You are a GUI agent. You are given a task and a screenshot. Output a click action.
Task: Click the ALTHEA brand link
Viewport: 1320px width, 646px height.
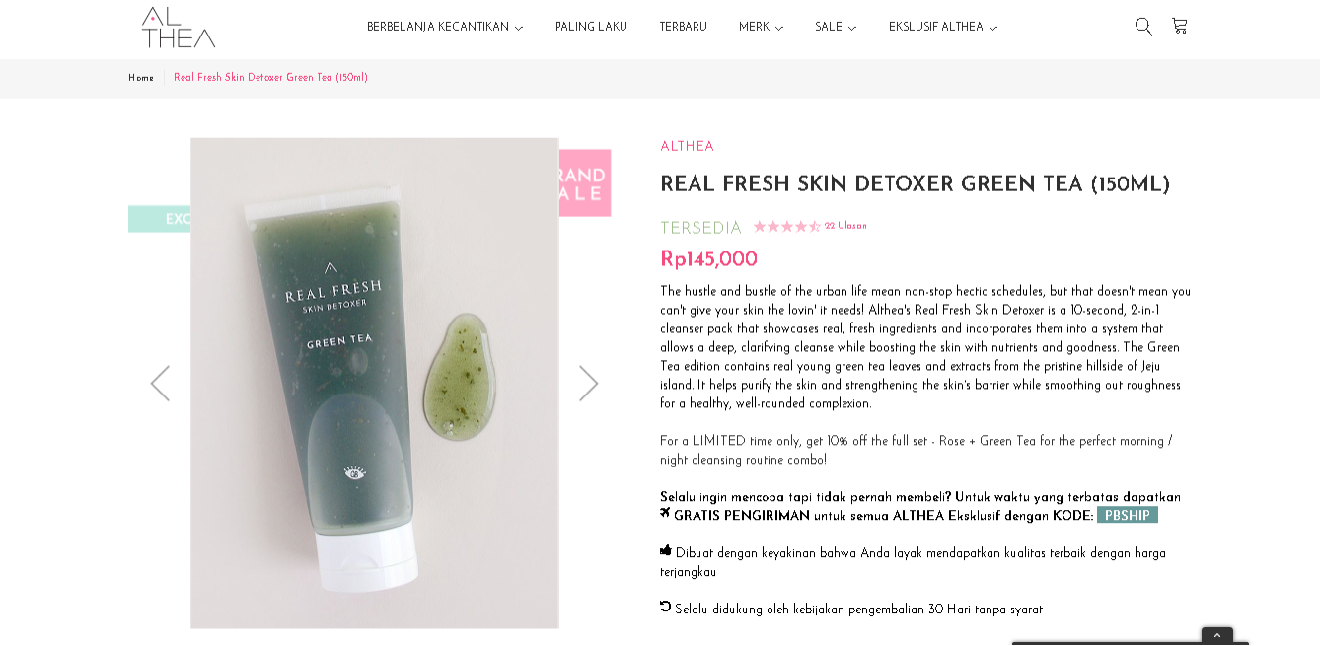tap(687, 147)
